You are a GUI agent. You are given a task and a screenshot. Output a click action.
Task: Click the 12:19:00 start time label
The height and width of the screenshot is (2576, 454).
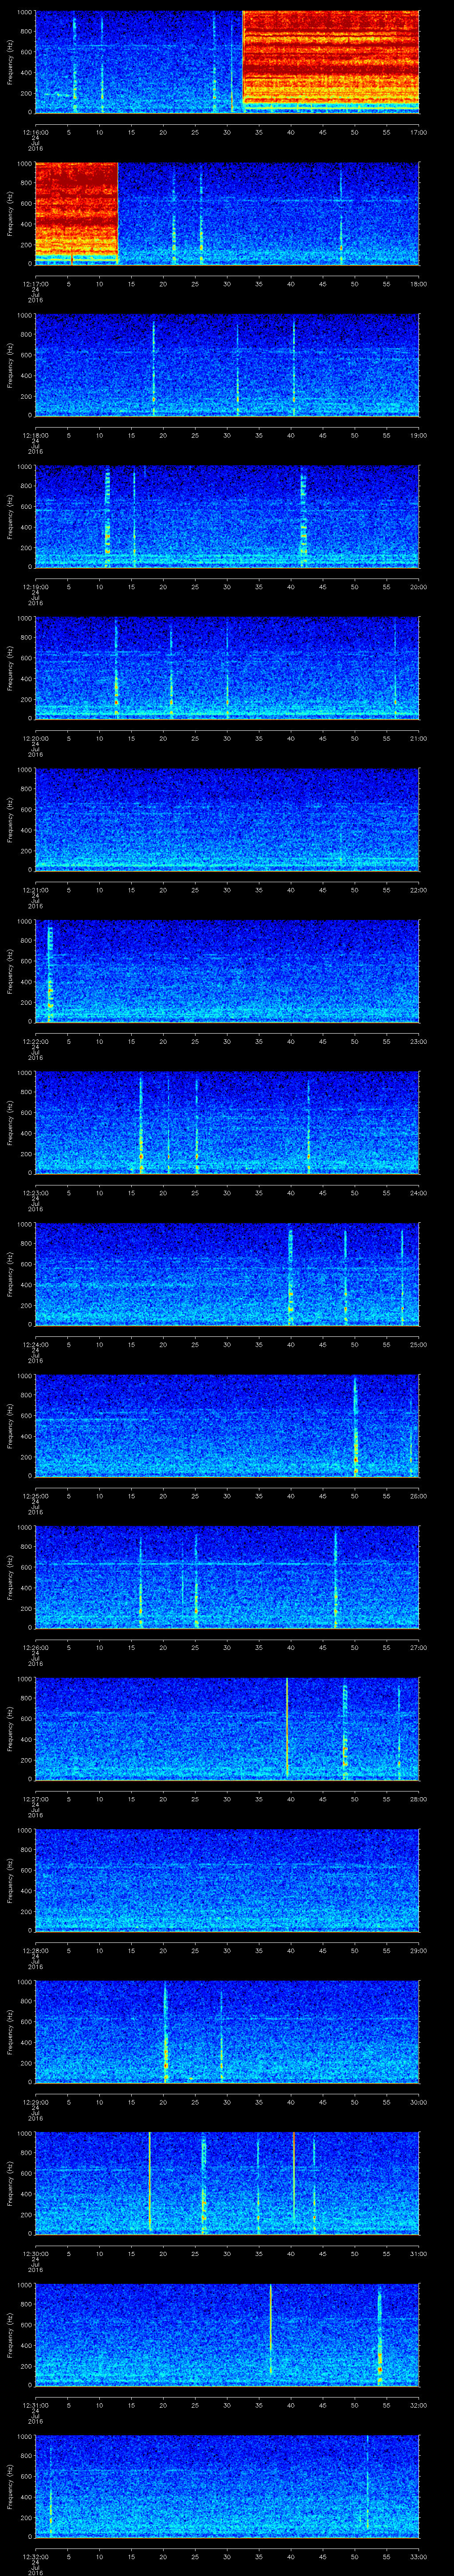click(35, 587)
